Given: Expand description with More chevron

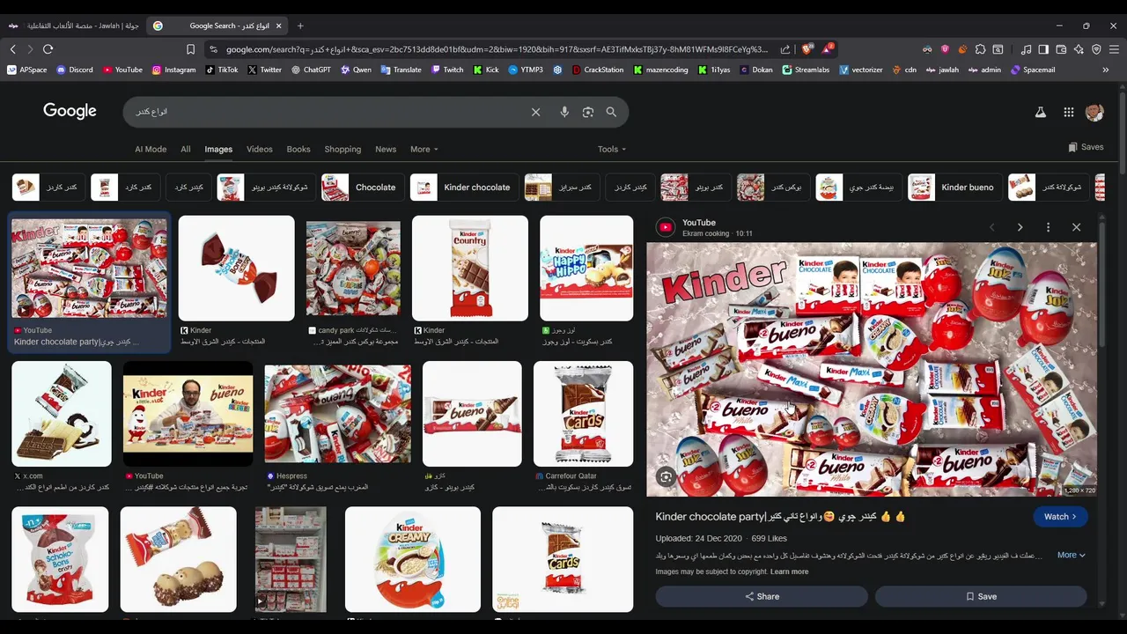Looking at the screenshot, I should click(x=1071, y=555).
